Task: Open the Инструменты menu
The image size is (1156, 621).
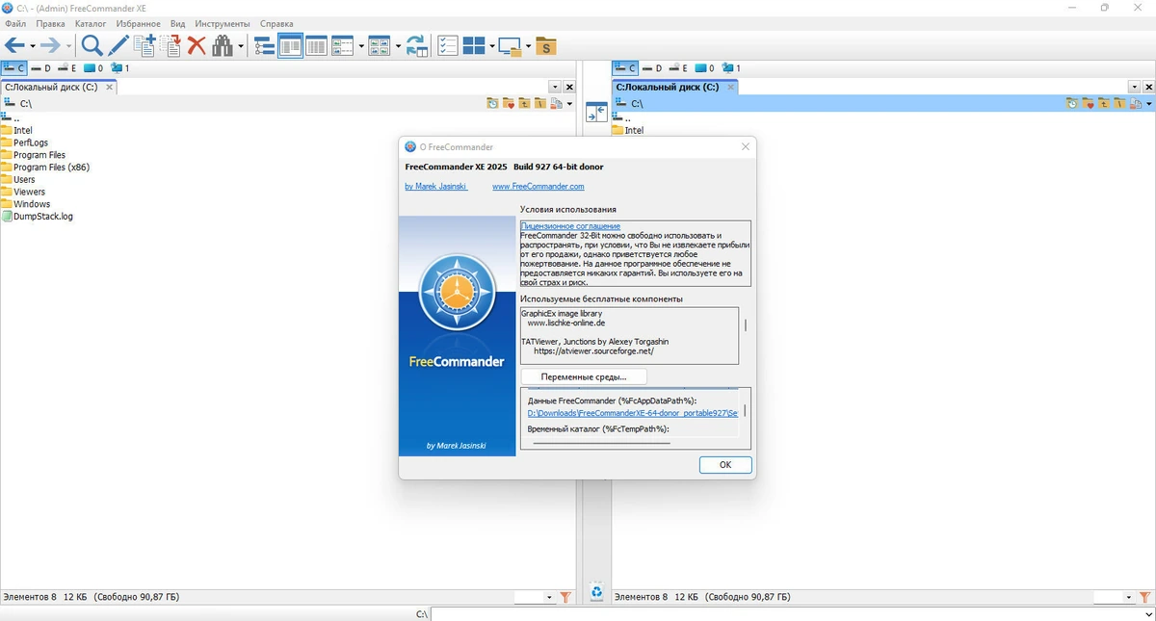Action: 222,23
